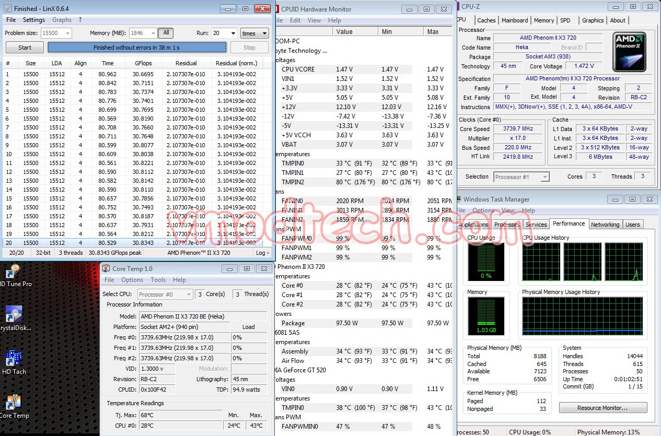Click the Windows Task Manager title icon

[458, 199]
